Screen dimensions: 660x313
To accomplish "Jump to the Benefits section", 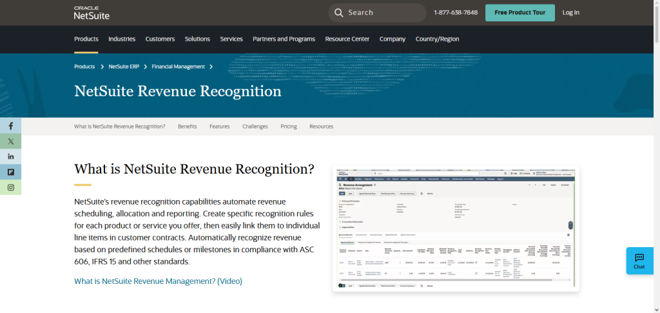I will 188,126.
